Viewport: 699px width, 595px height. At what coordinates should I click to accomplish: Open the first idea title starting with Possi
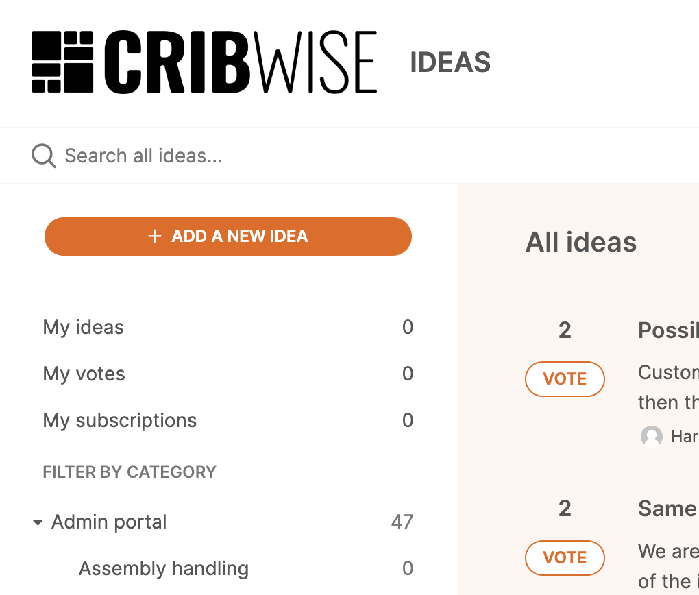[668, 330]
